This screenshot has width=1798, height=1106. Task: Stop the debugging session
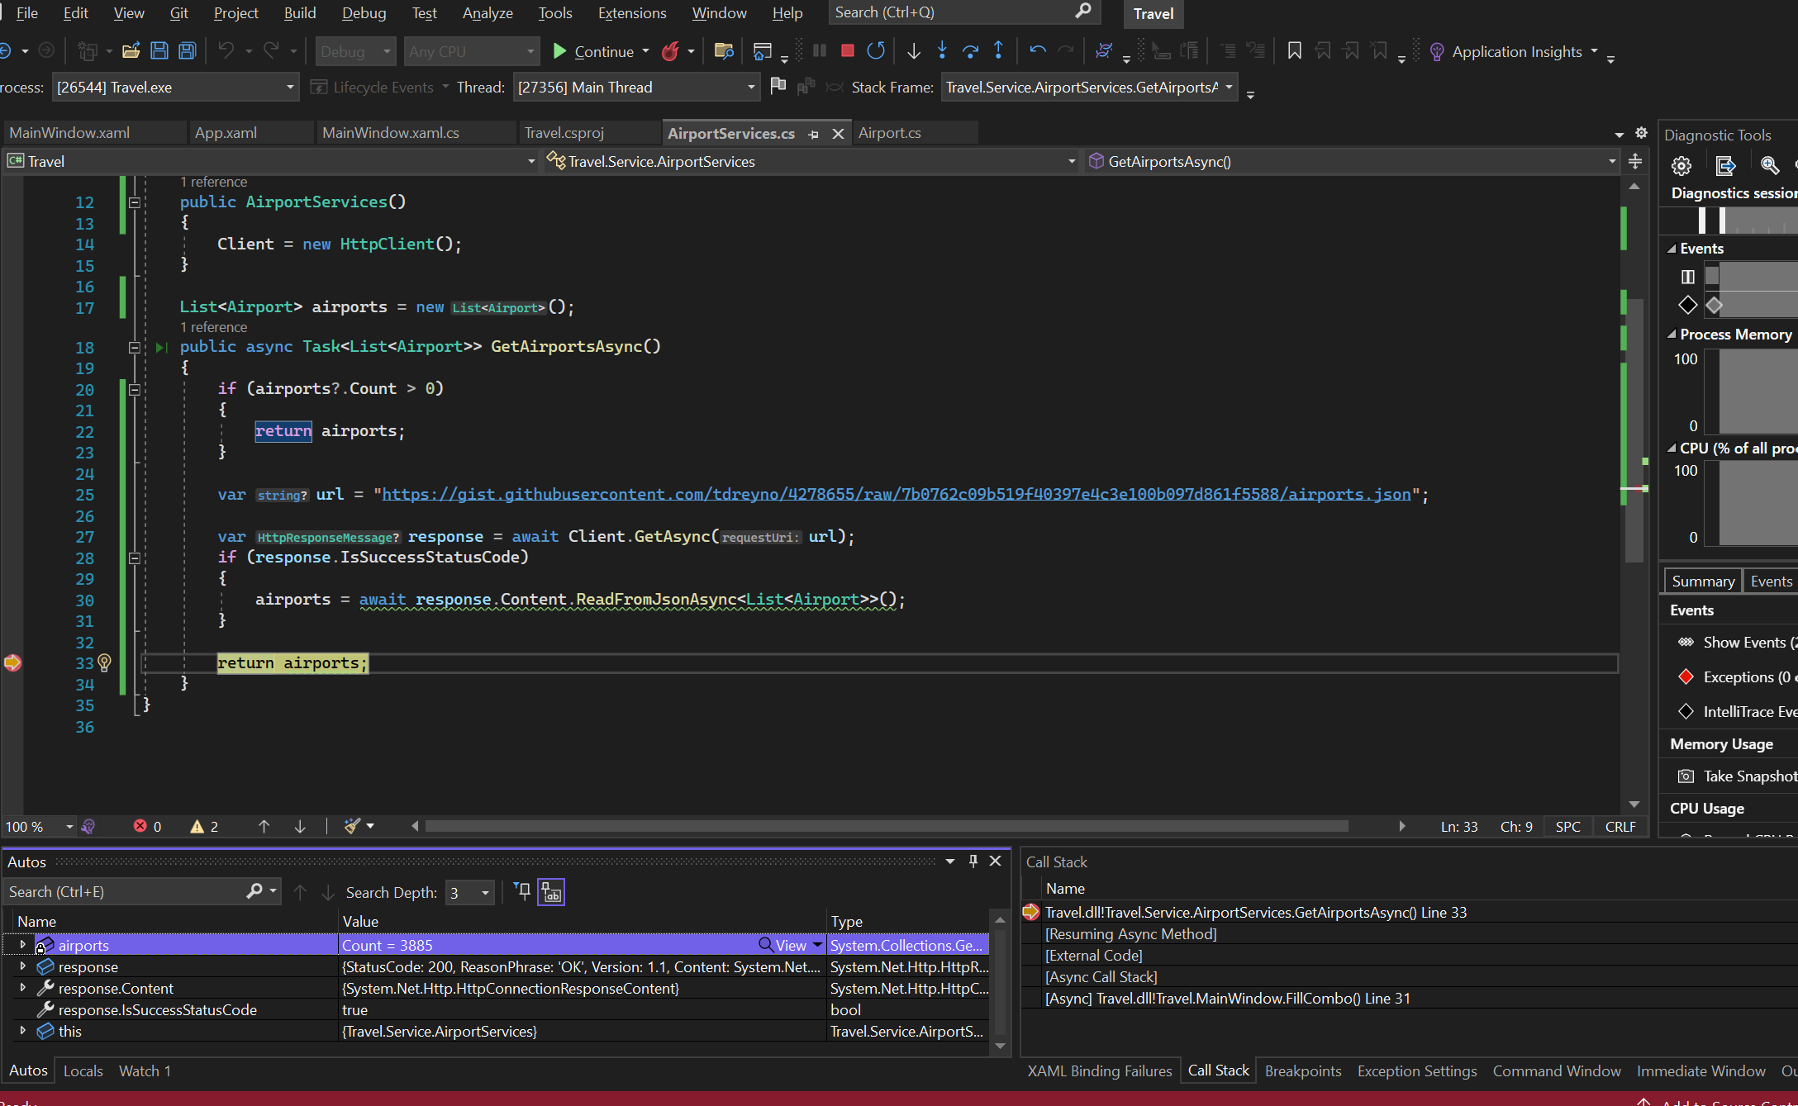(x=846, y=50)
